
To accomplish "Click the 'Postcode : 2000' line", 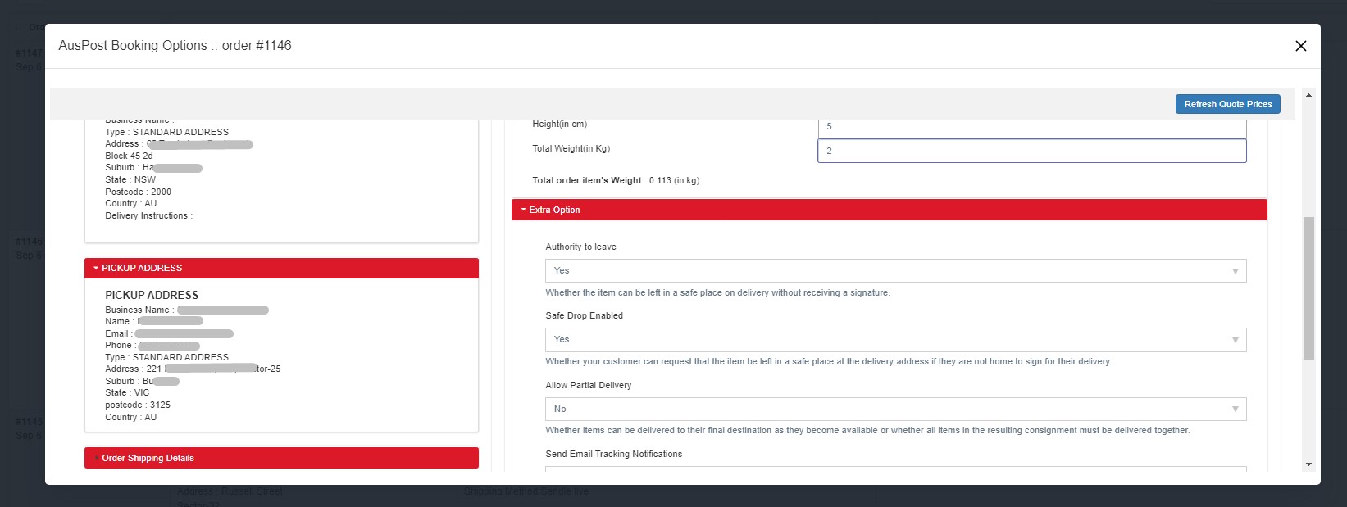I will [x=138, y=192].
